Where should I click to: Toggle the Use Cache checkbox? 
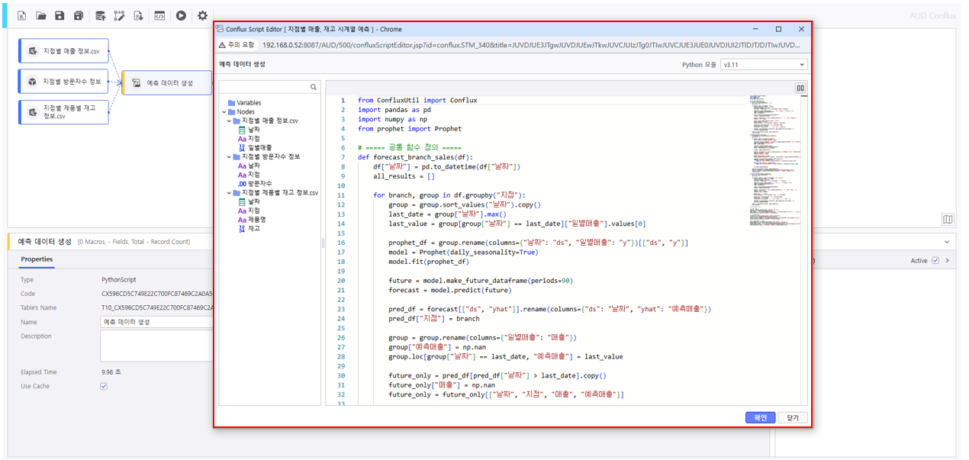tap(104, 386)
